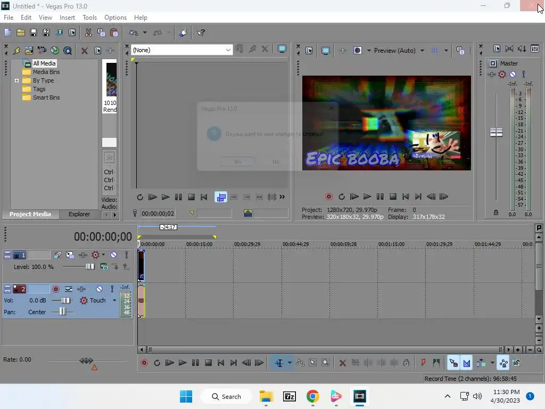Select the Normal Edit tool in timeline toolbar
Screen dimensions: 545x409
pyautogui.click(x=279, y=363)
